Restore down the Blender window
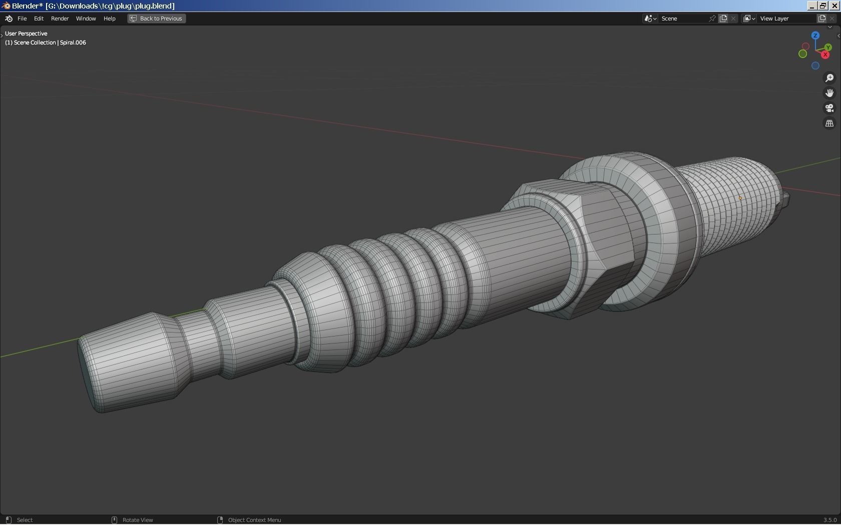The image size is (841, 525). pos(823,5)
